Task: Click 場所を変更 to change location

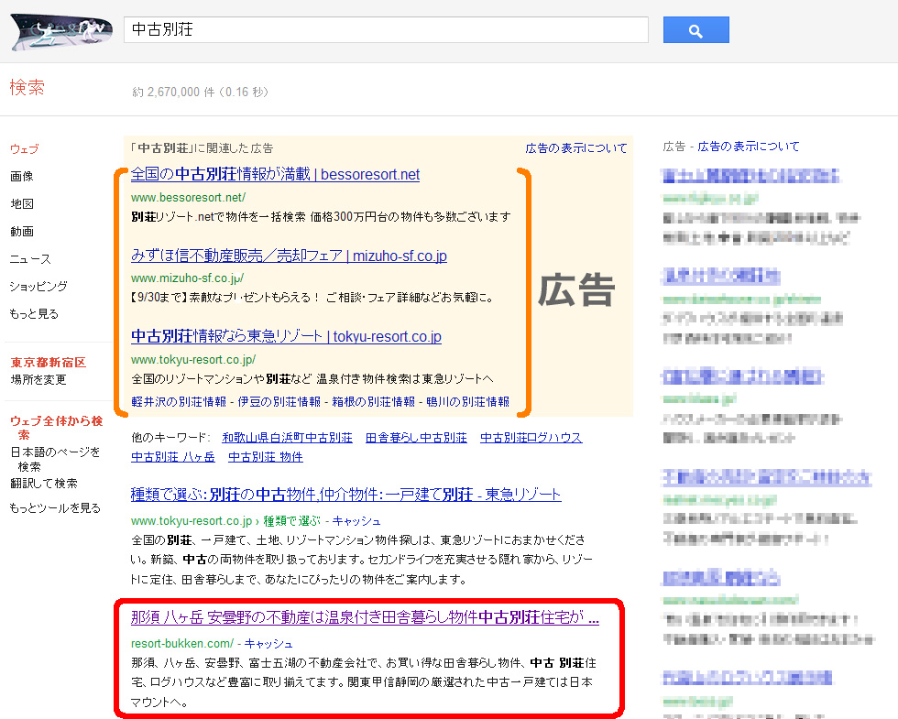Action: [38, 379]
